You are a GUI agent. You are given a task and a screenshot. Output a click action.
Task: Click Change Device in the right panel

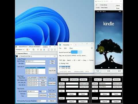click(117, 87)
